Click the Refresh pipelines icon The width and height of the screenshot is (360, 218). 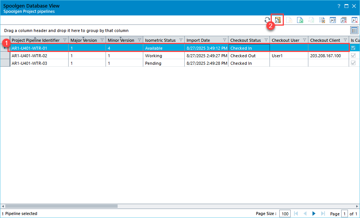[x=267, y=20]
